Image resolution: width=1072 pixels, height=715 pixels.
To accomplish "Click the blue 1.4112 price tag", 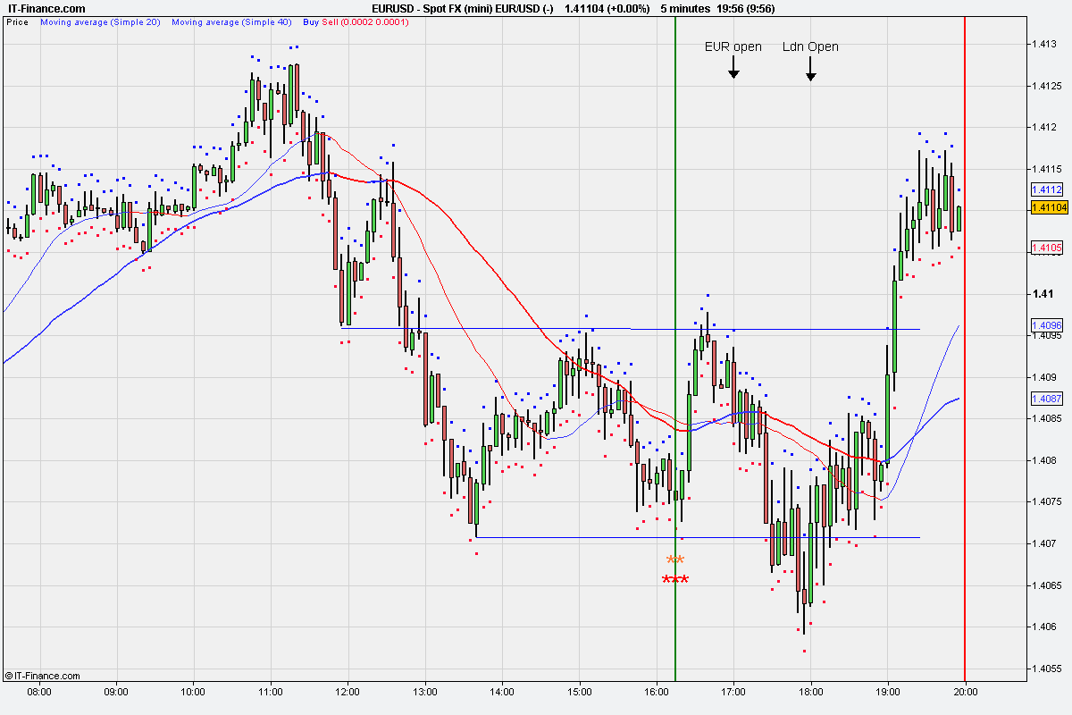I will coord(1046,189).
